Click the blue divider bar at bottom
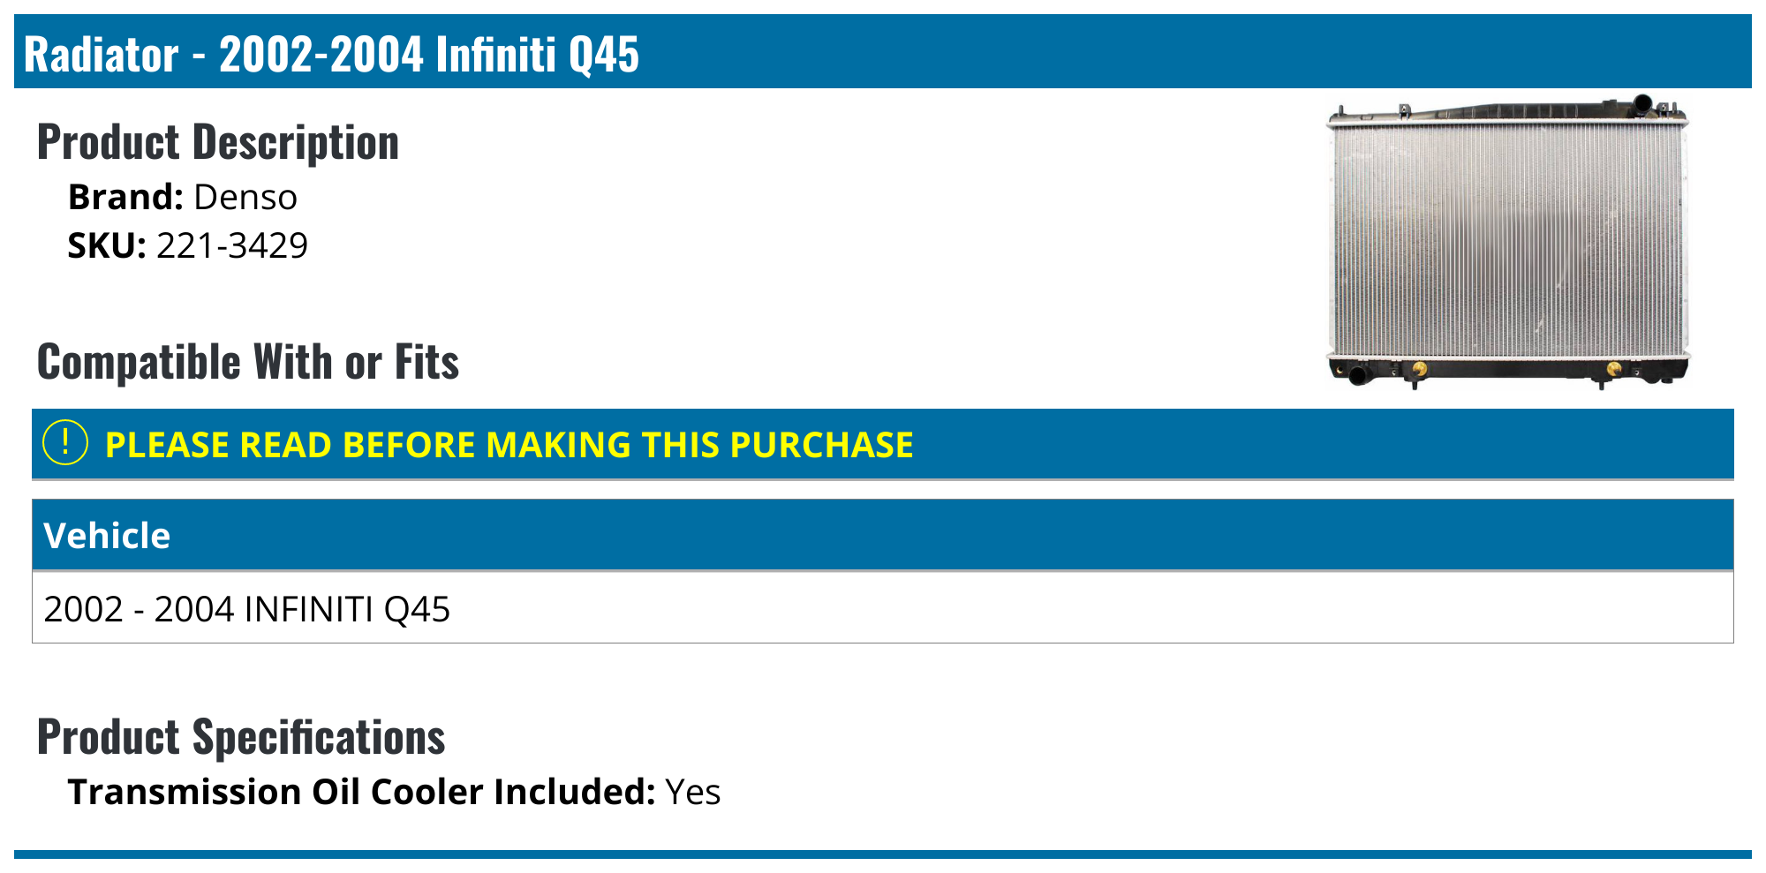Viewport: 1766px width, 873px height. [x=883, y=854]
